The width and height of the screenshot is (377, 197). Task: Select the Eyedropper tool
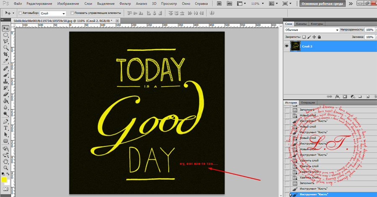(5, 61)
